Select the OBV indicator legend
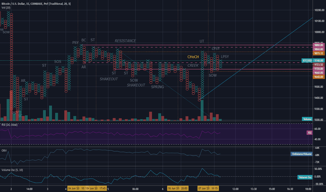This screenshot has width=326, height=192. coord(4,150)
